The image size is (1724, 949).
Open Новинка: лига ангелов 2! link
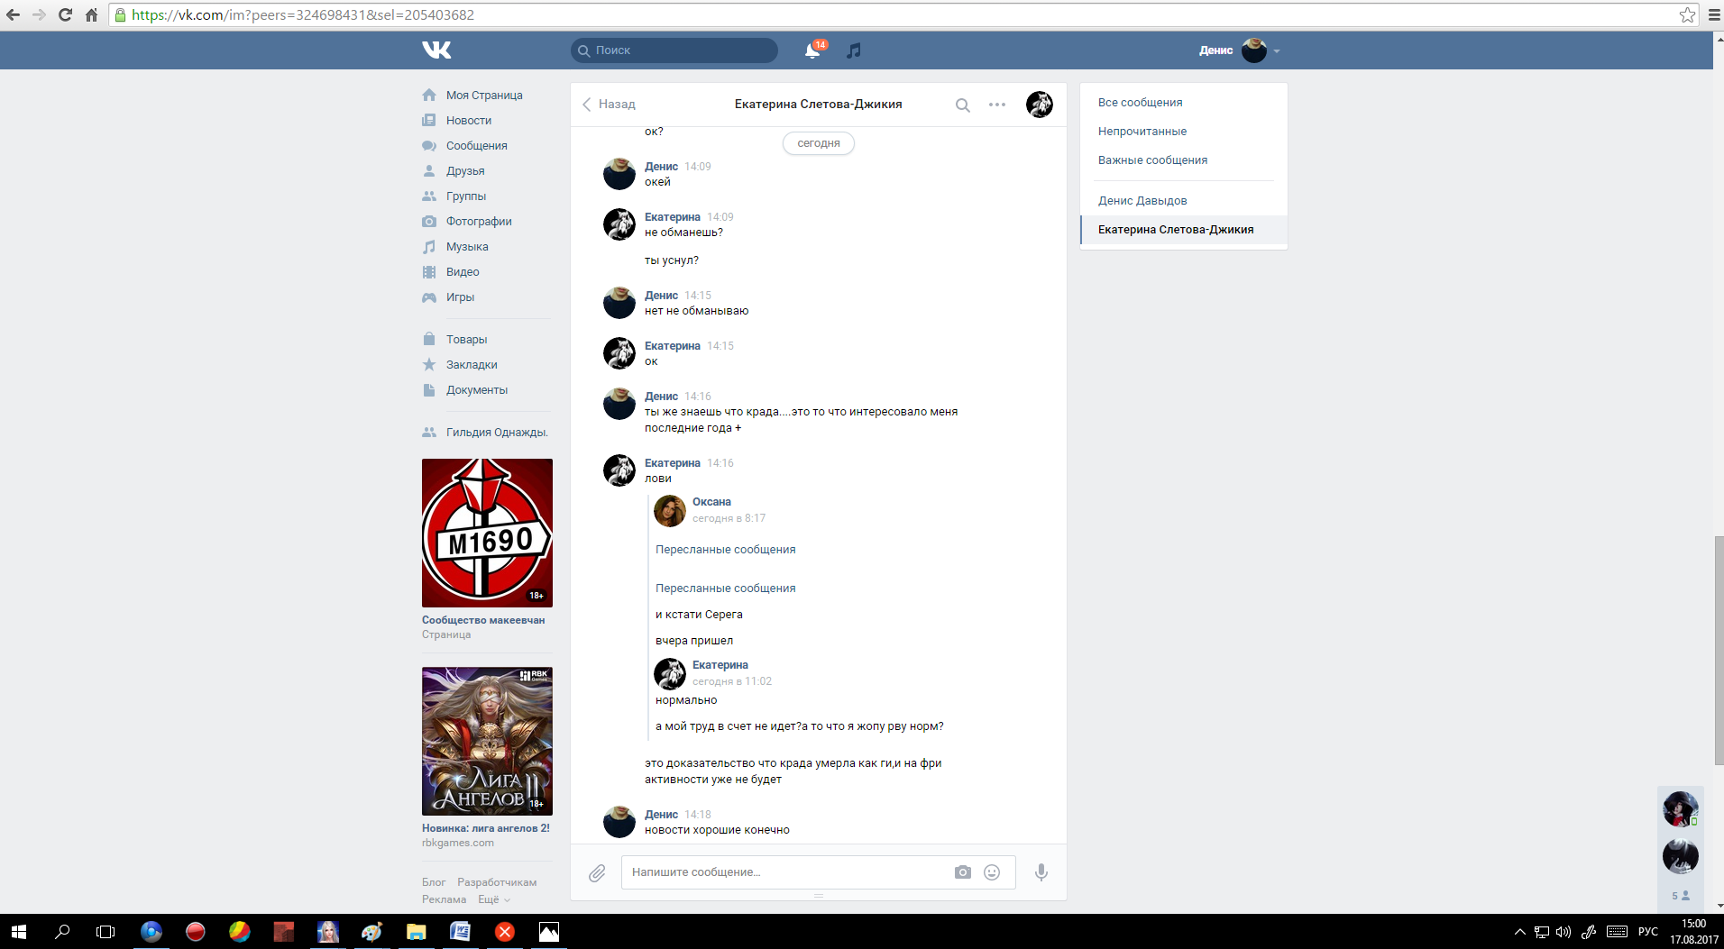tap(486, 828)
